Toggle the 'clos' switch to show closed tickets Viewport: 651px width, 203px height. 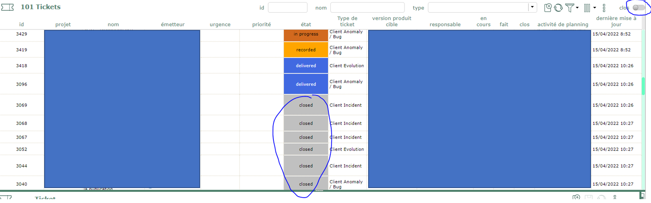(x=638, y=7)
